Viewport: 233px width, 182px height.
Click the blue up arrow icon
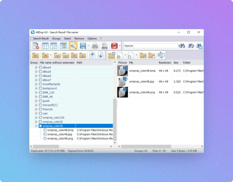(x=92, y=55)
